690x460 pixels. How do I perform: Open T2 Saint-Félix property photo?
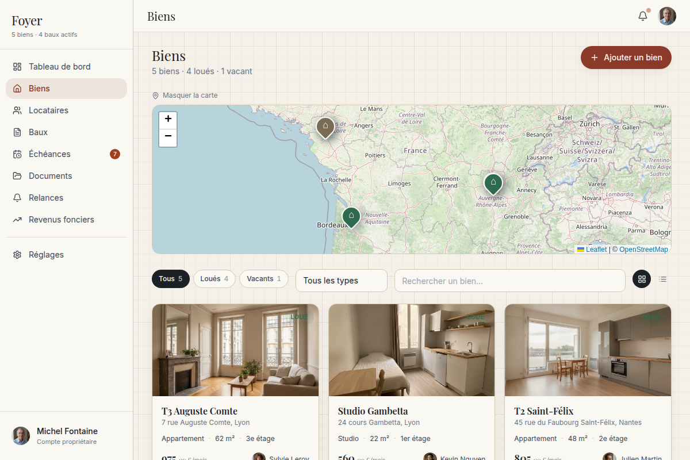(x=588, y=350)
